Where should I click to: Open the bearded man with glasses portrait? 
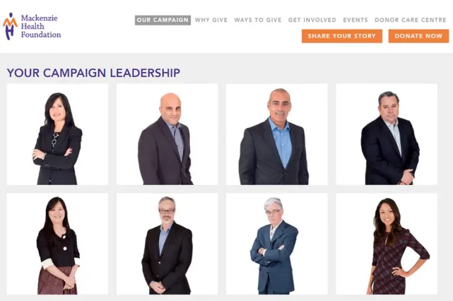point(167,244)
